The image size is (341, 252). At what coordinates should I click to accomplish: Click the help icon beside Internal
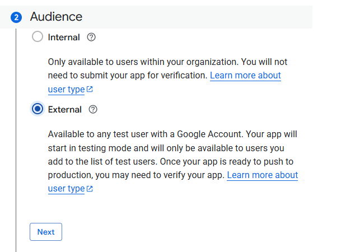[x=91, y=37]
